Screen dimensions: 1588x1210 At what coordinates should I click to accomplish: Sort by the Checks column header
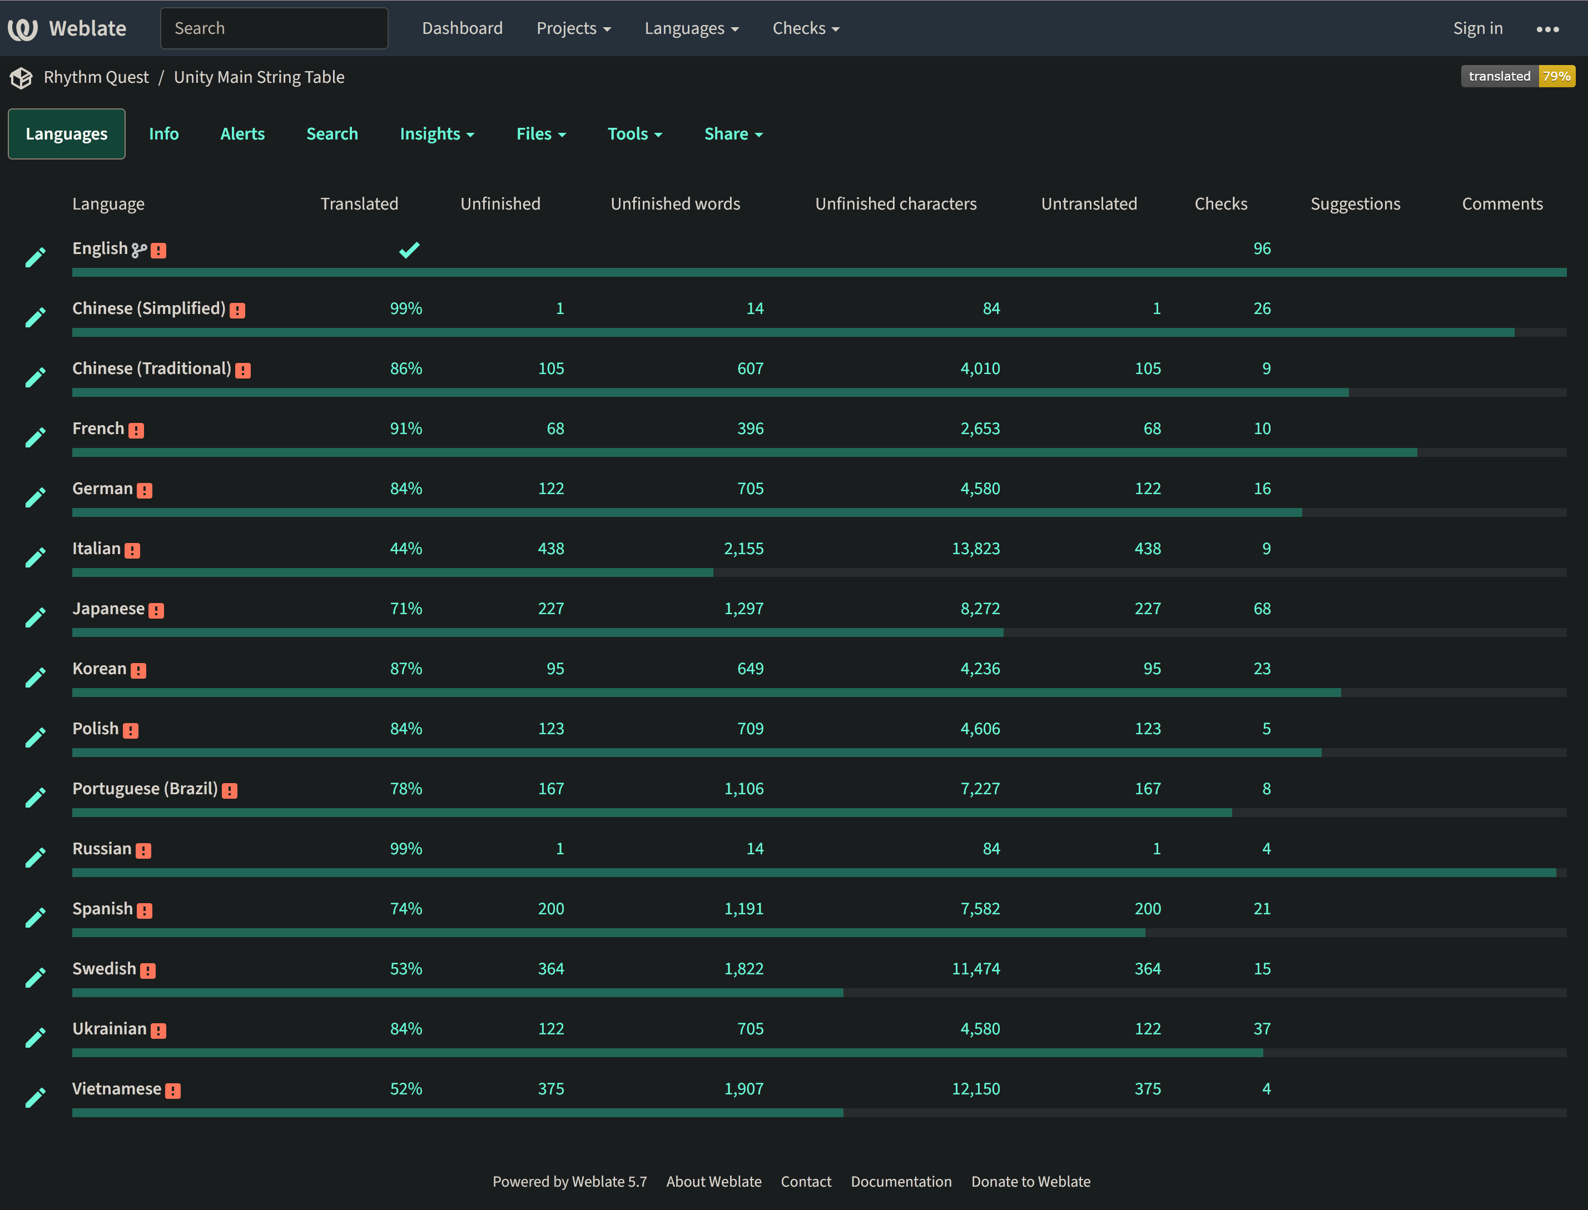click(x=1220, y=204)
